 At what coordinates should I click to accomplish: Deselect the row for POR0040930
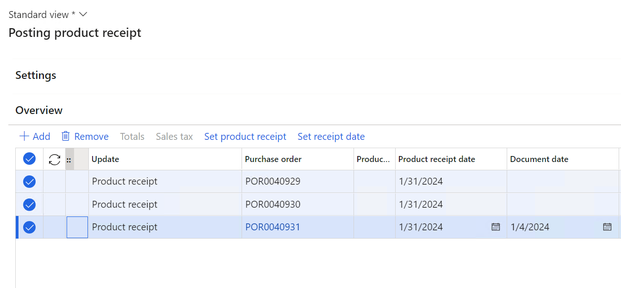pyautogui.click(x=30, y=204)
